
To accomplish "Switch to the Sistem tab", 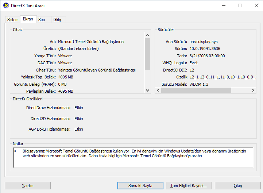I will click(13, 20).
